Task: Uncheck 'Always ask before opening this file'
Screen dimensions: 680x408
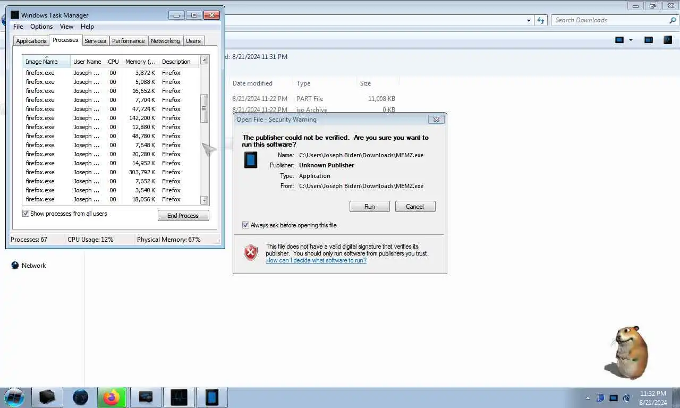Action: pyautogui.click(x=245, y=225)
